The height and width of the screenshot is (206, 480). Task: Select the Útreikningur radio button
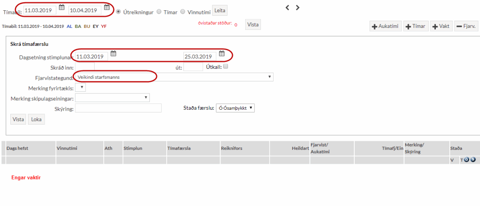(119, 11)
